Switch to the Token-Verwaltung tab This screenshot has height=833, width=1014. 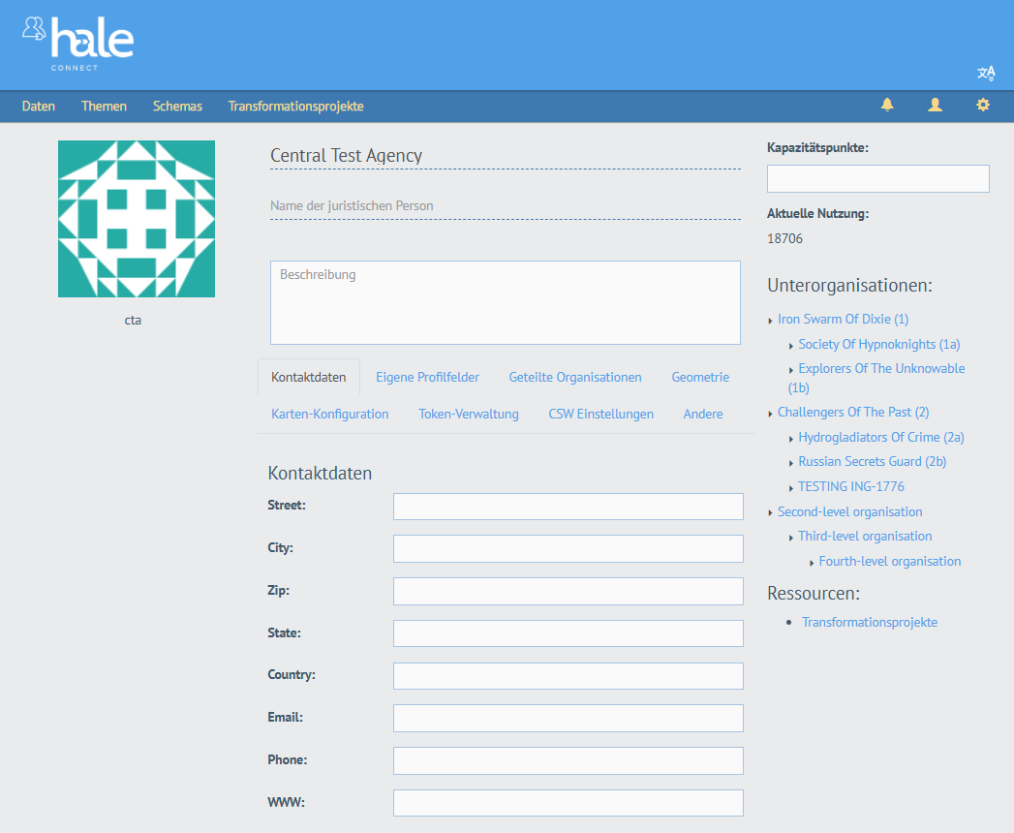(x=469, y=414)
